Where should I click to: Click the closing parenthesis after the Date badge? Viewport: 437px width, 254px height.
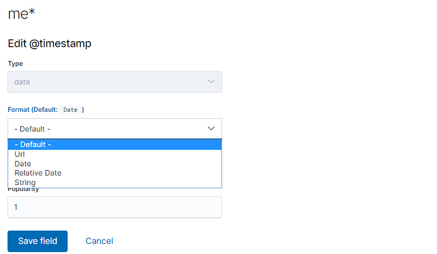82,109
